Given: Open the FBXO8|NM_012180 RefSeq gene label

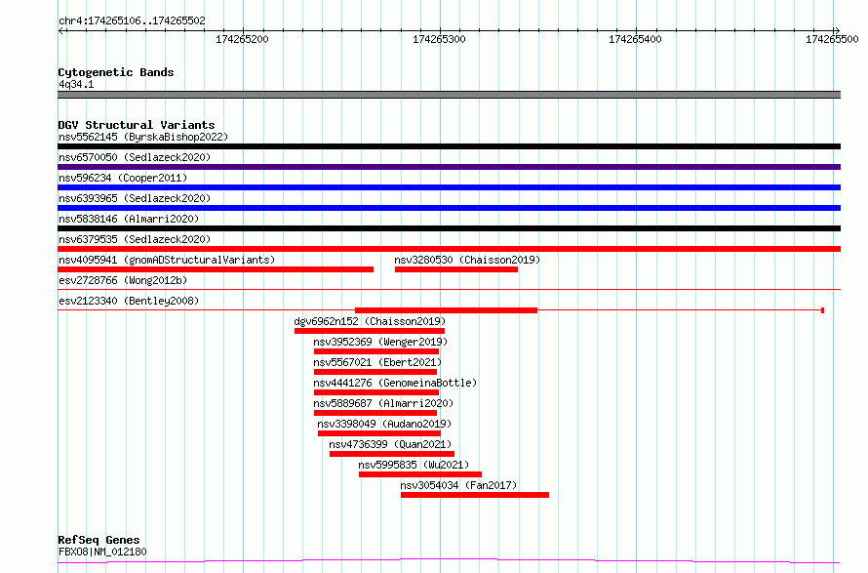Looking at the screenshot, I should (x=102, y=552).
